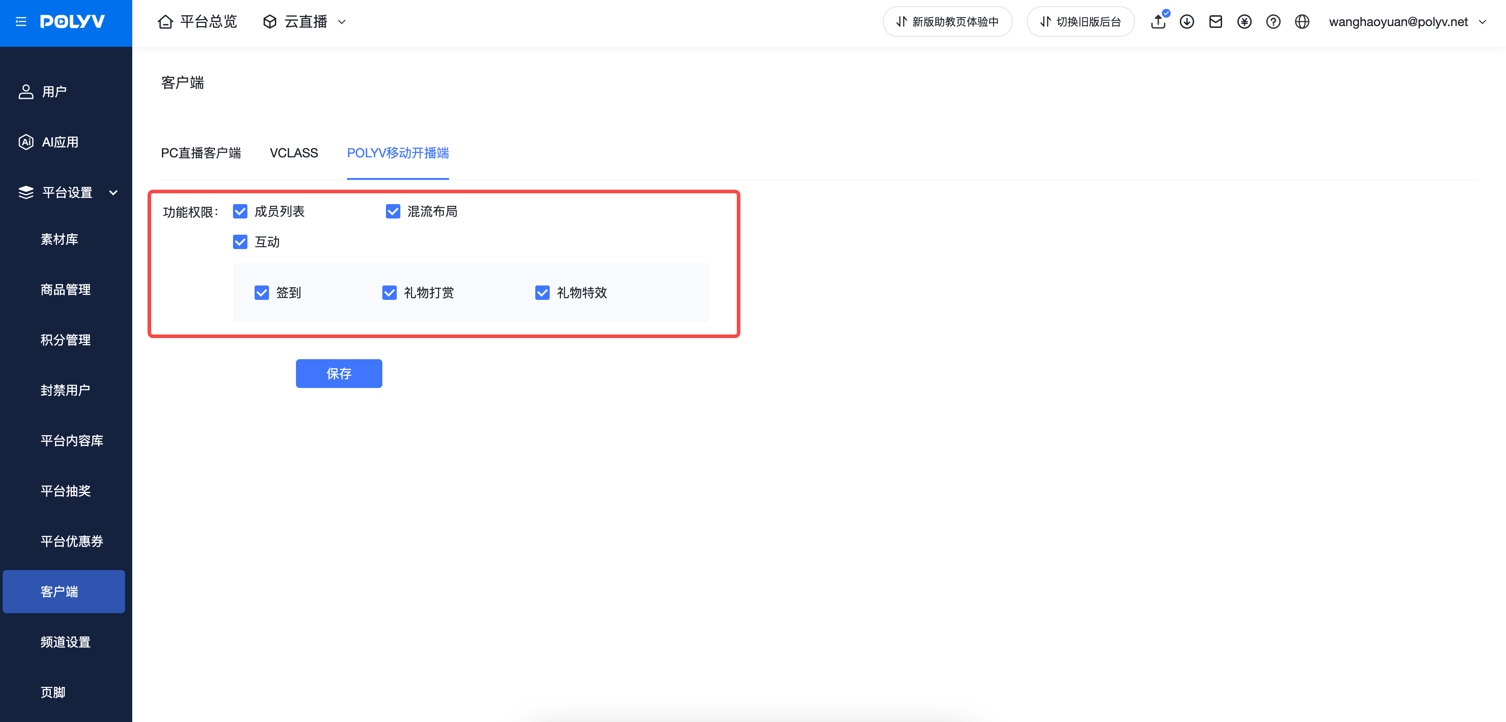1506x722 pixels.
Task: Click the 混流布局 label text
Action: (x=433, y=211)
